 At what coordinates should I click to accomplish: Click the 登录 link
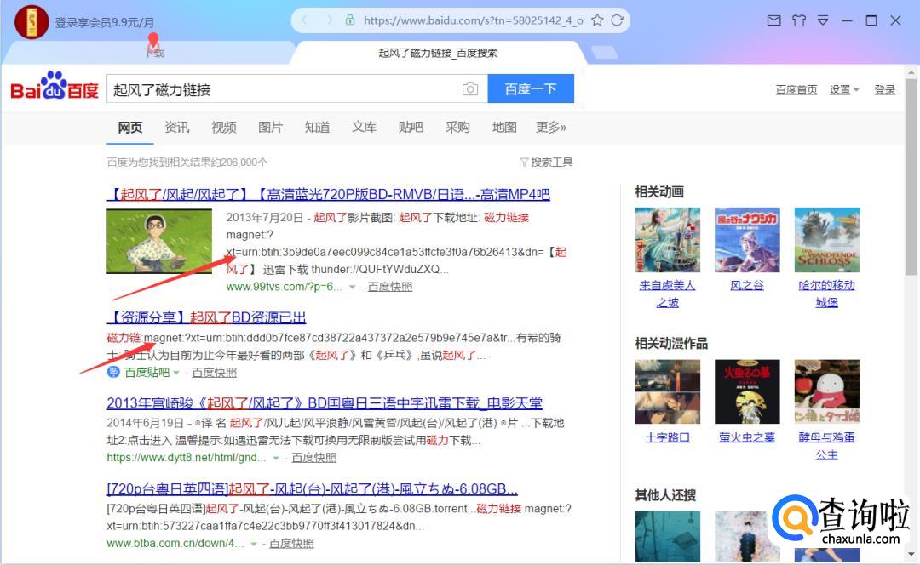[x=885, y=89]
